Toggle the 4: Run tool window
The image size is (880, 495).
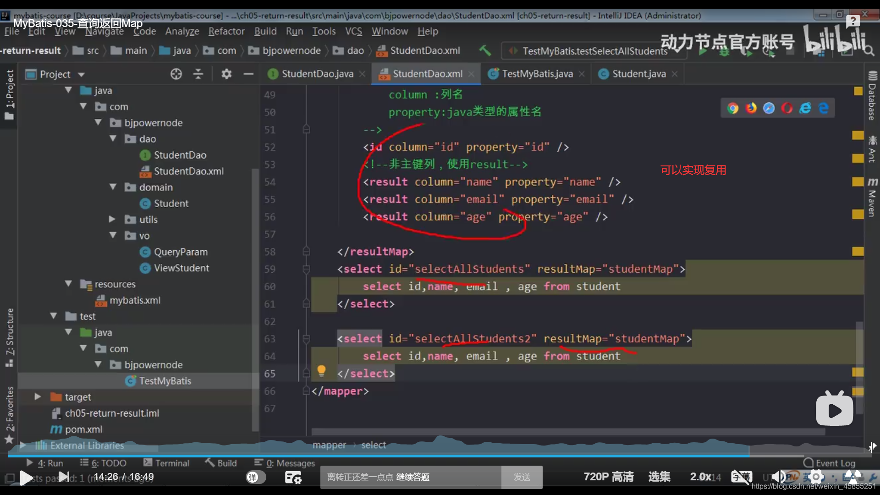[x=45, y=463]
